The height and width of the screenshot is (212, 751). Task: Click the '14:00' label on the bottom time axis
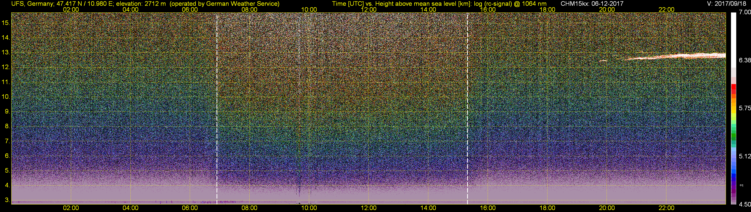pos(428,208)
